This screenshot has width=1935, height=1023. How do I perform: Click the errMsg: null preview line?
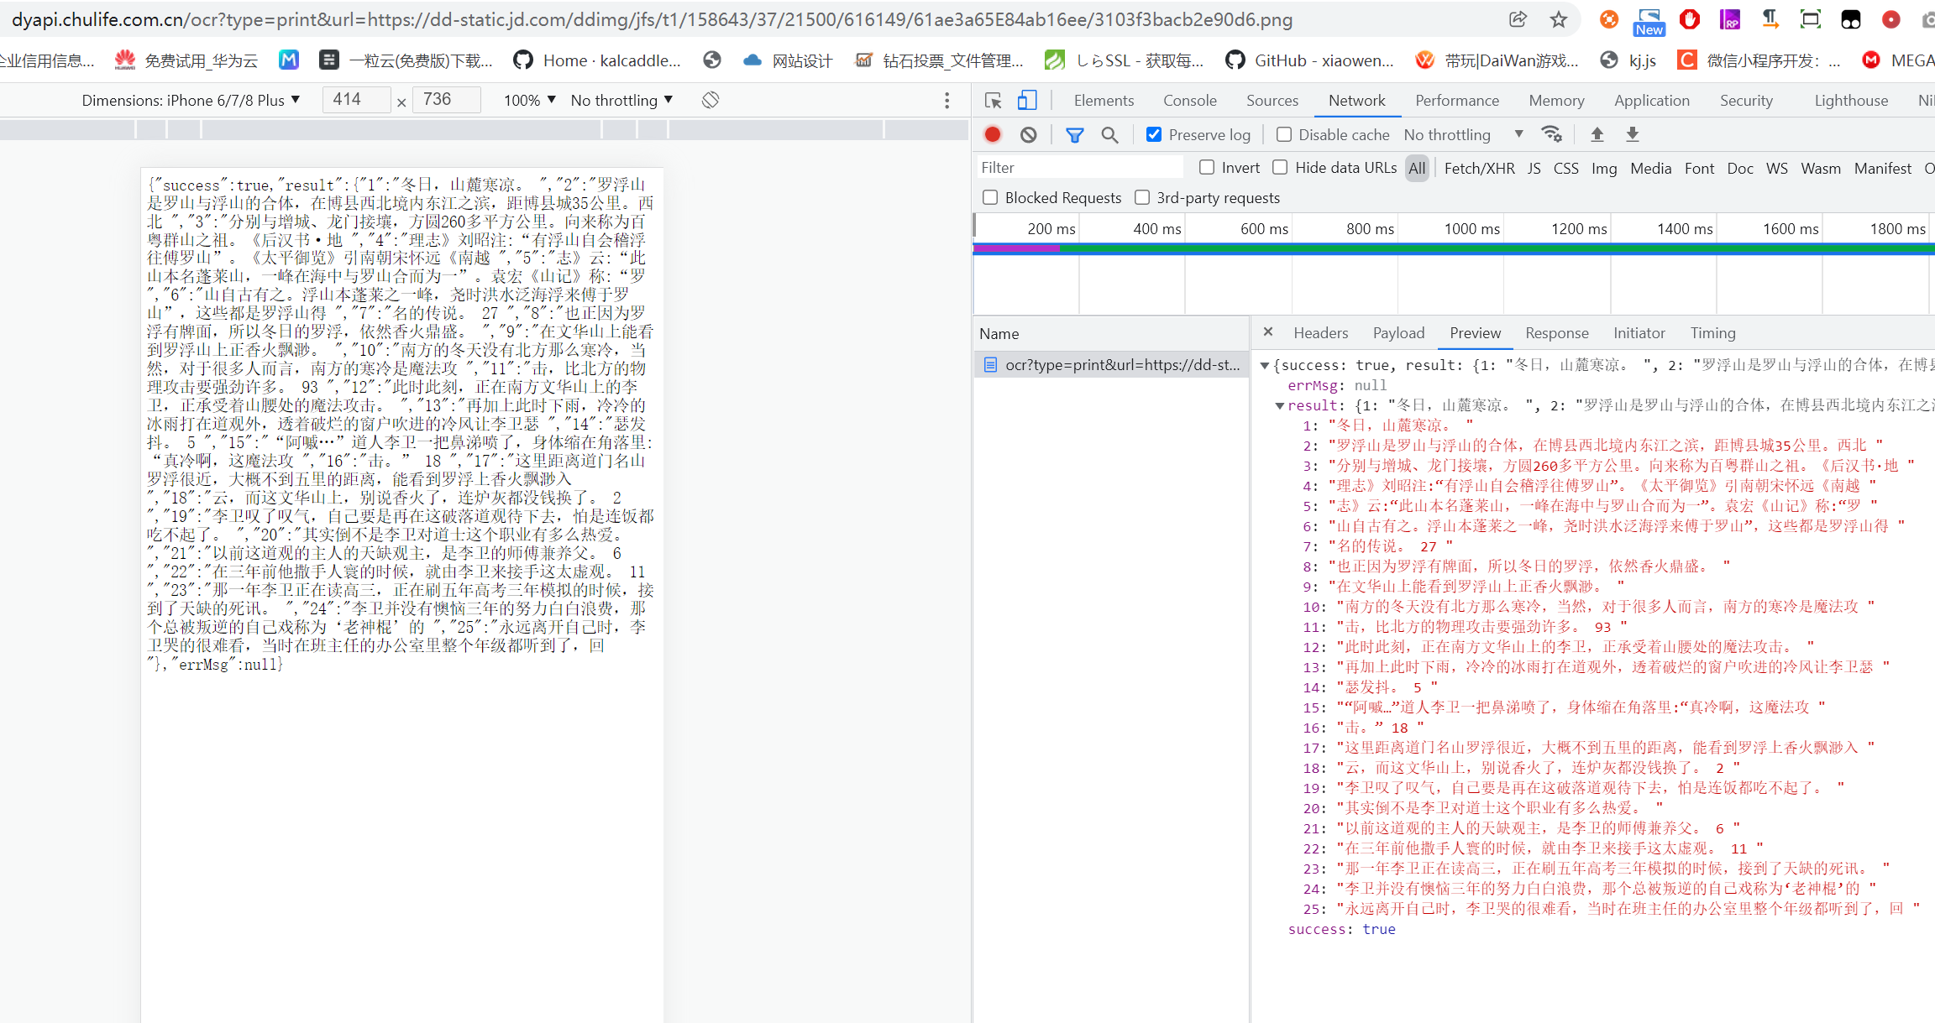(1337, 385)
